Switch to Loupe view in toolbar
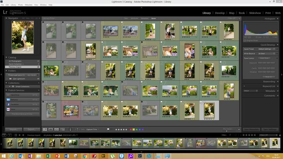The width and height of the screenshot is (283, 159). pyautogui.click(x=51, y=129)
